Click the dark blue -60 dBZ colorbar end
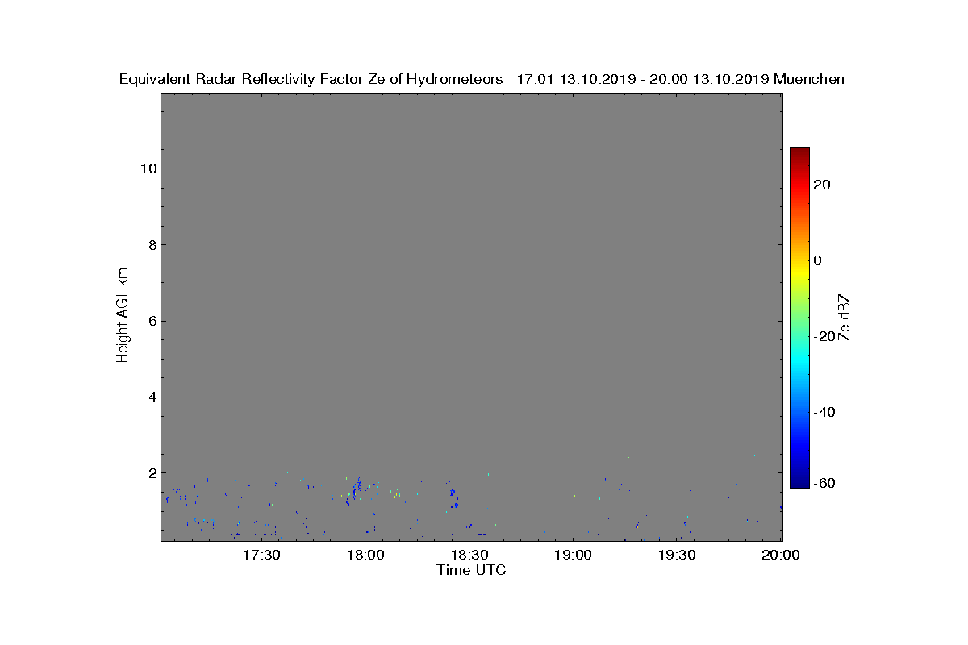The width and height of the screenshot is (968, 645). tap(799, 482)
